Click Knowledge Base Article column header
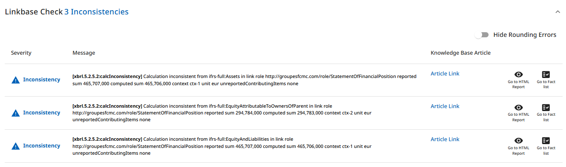This screenshot has height=167, width=566. click(460, 53)
